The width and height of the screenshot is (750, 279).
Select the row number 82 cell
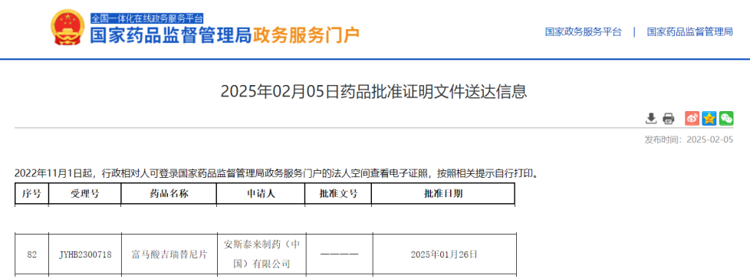[x=32, y=254]
